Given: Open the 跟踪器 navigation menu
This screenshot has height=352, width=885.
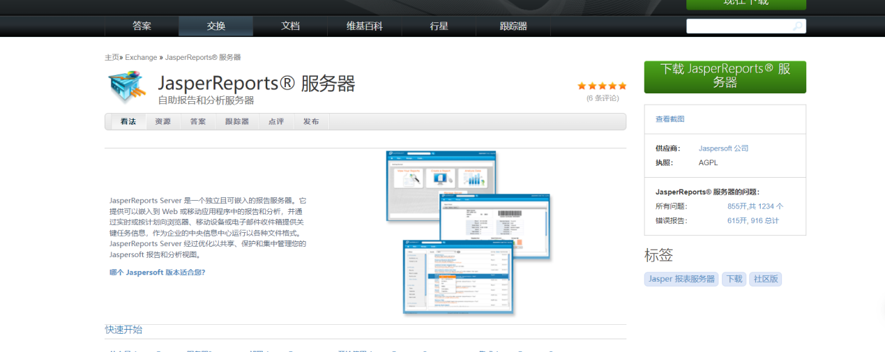Looking at the screenshot, I should click(x=513, y=26).
